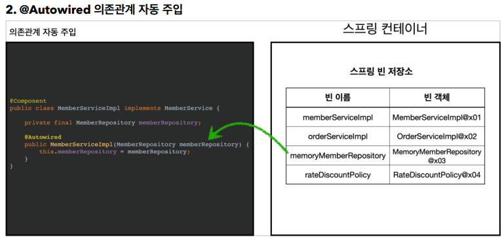The image size is (502, 237).
Task: Click the 'MemberServiceImpl@x01' bean object cell
Action: click(x=437, y=117)
